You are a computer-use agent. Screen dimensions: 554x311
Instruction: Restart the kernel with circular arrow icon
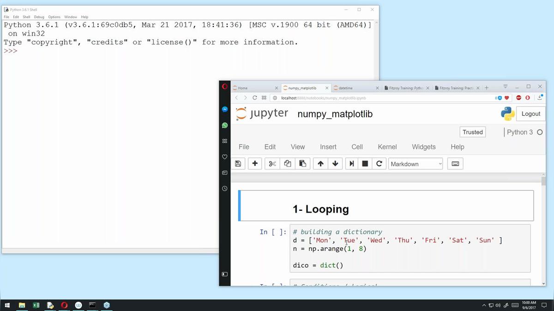click(x=379, y=164)
